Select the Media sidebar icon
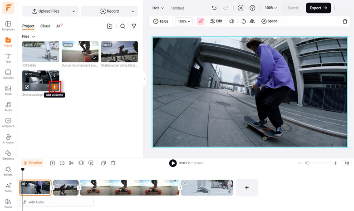Screen dimensions: 354x211 point(8,42)
